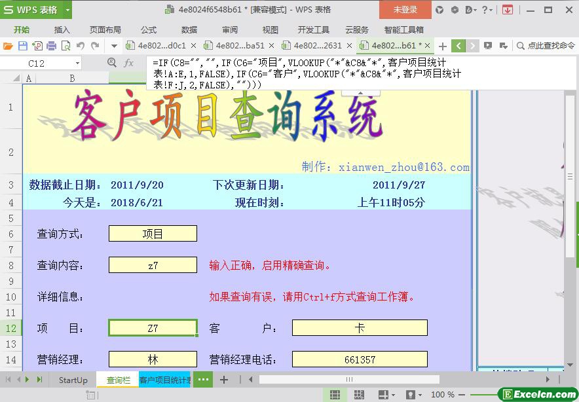Switch to page break preview view
Viewport: 579px width, 402px height.
[359, 395]
